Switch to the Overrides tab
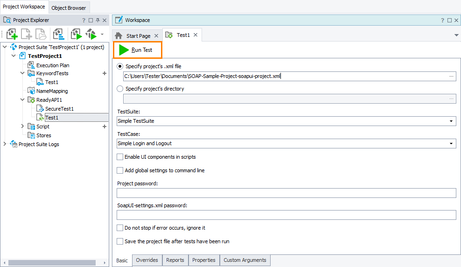The height and width of the screenshot is (267, 461). coord(147,260)
